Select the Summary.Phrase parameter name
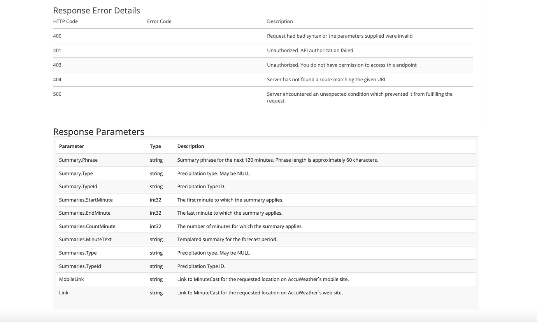Image resolution: width=537 pixels, height=322 pixels. coord(78,160)
